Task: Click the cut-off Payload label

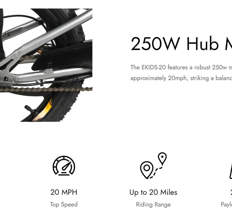Action: (x=226, y=205)
